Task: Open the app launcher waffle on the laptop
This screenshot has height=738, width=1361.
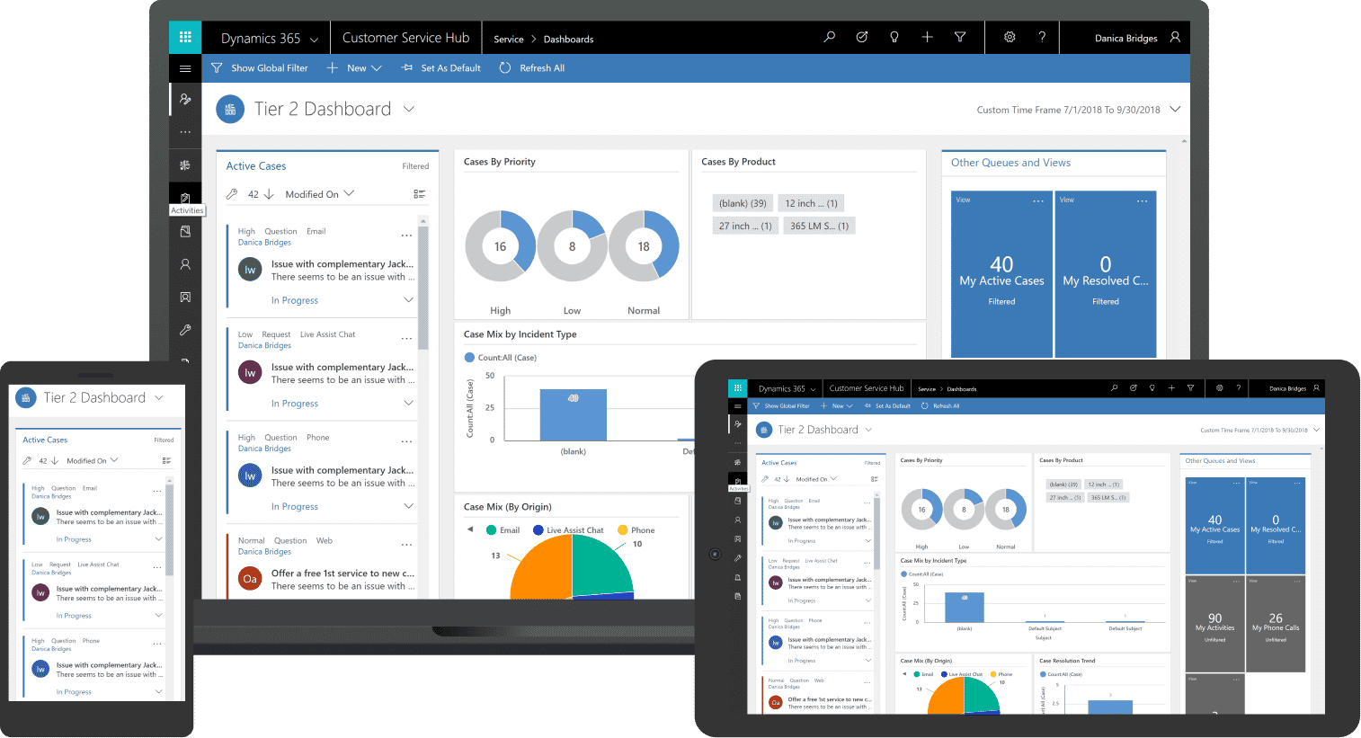Action: [185, 38]
